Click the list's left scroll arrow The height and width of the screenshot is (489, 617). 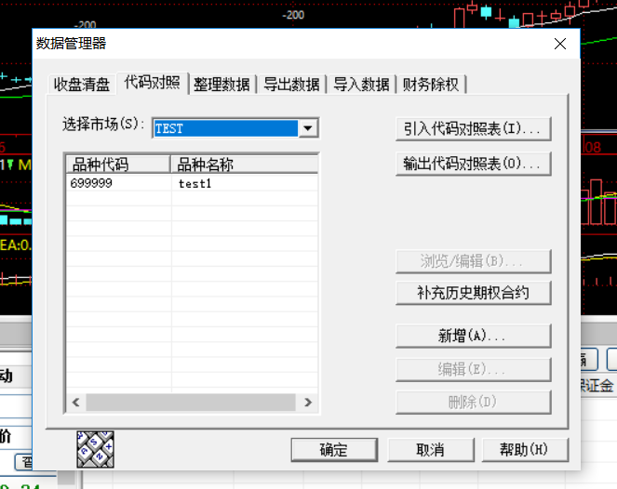click(76, 403)
